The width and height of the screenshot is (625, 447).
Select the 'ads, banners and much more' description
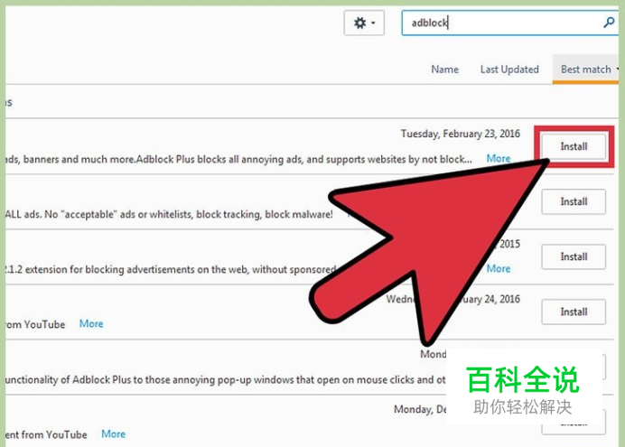point(238,159)
